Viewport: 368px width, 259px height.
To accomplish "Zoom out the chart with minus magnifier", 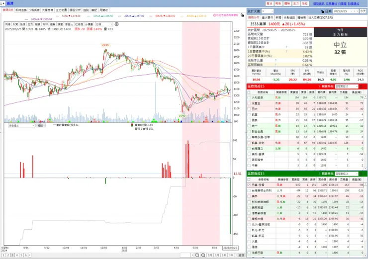I will point(197,255).
